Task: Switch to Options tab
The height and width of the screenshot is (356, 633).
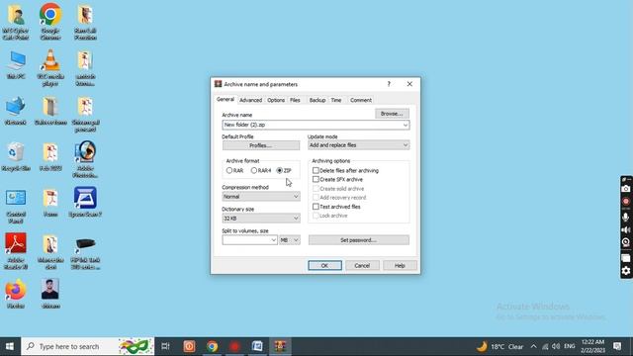Action: point(276,100)
